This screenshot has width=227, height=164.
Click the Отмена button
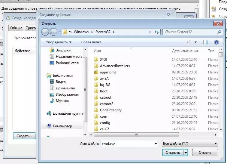[205, 153]
